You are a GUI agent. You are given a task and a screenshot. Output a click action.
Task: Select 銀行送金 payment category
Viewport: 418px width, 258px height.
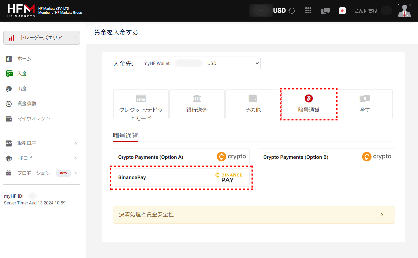tap(197, 104)
